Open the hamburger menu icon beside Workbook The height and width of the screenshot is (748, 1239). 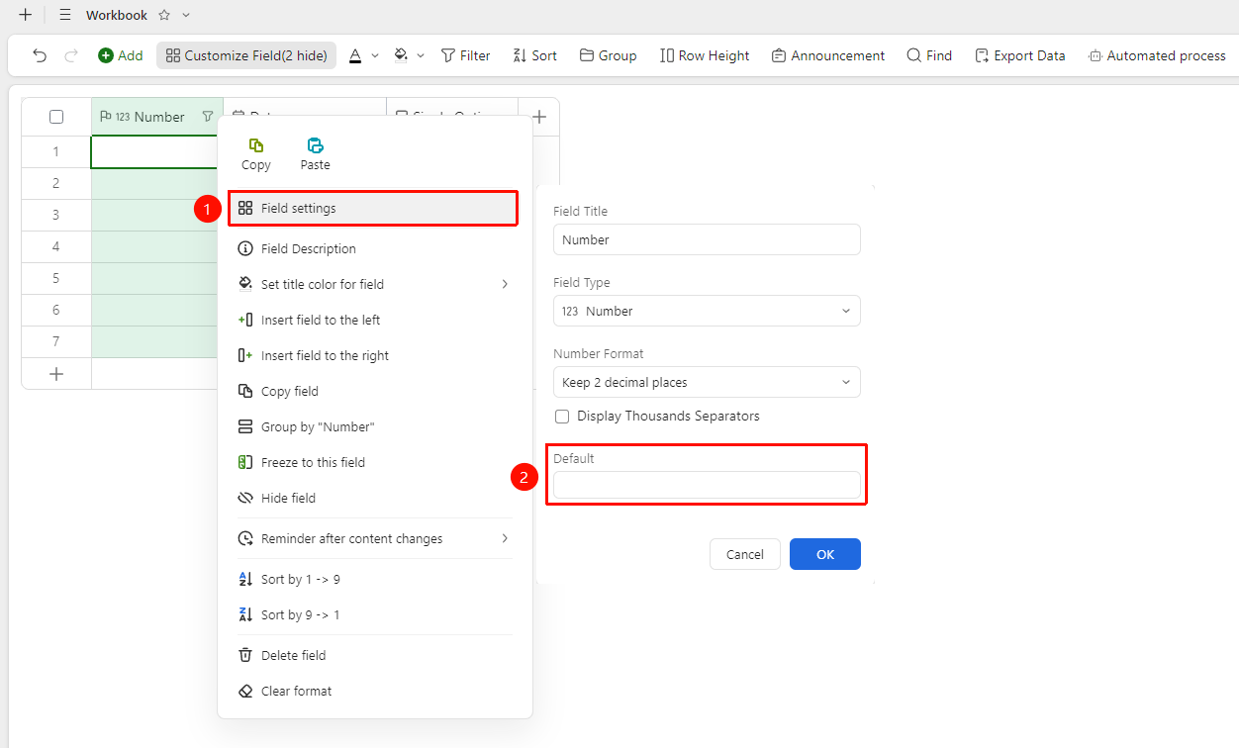[65, 15]
